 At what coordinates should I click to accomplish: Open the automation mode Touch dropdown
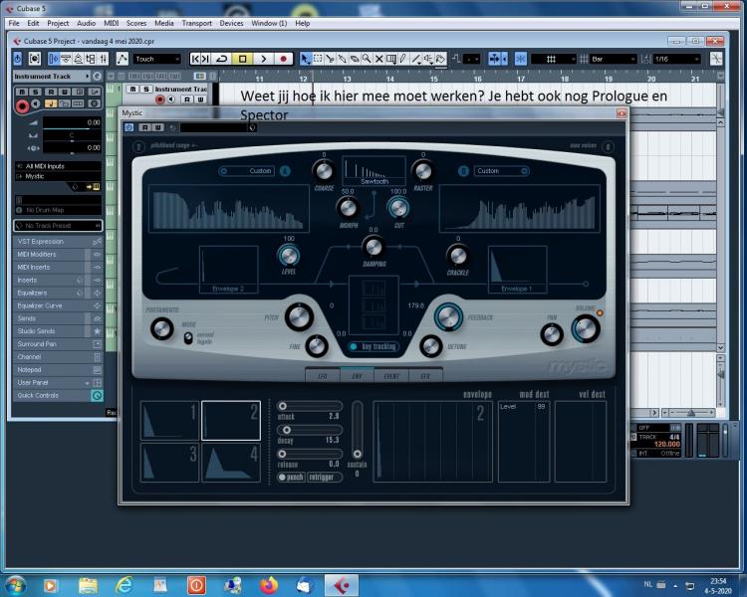[156, 59]
